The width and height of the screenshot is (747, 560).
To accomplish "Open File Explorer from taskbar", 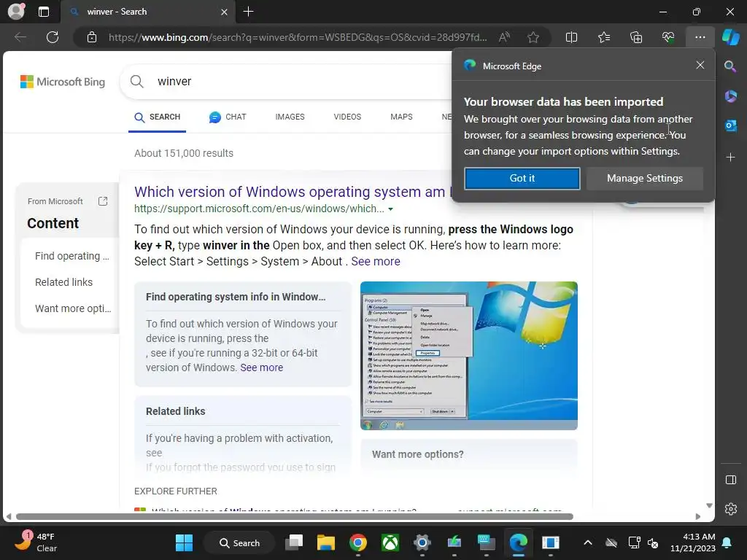I will (x=326, y=542).
